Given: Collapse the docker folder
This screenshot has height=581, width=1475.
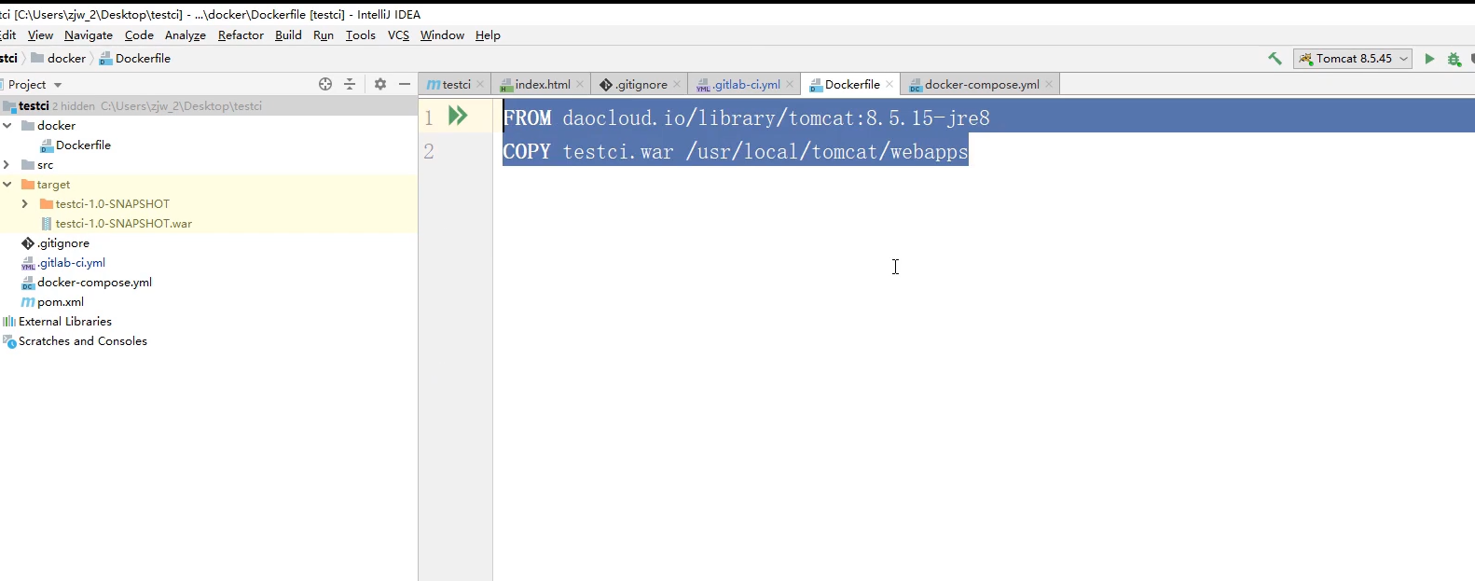Looking at the screenshot, I should pos(7,125).
